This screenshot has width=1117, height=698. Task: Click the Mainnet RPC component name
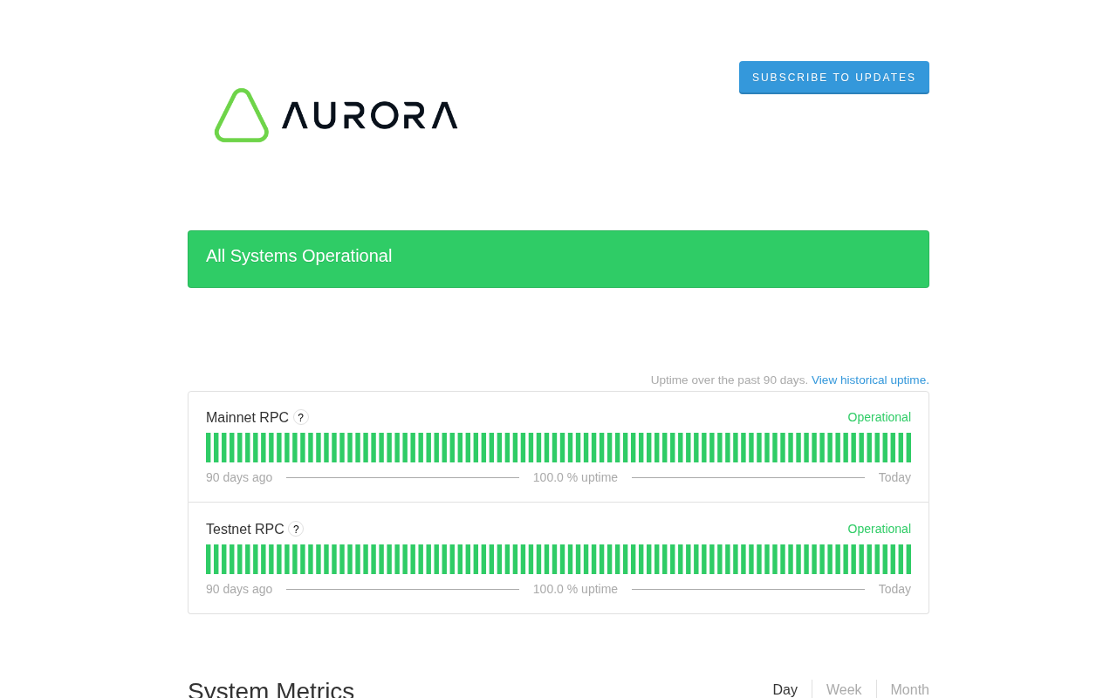247,418
